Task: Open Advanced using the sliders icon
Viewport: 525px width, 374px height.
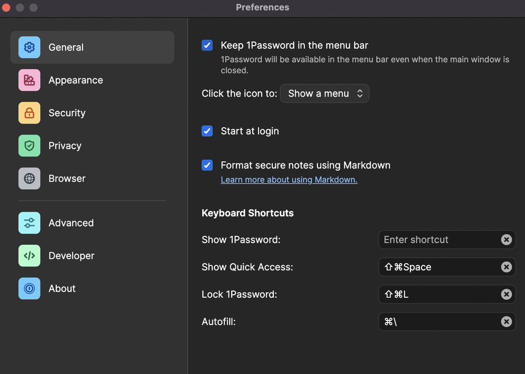Action: (x=29, y=223)
